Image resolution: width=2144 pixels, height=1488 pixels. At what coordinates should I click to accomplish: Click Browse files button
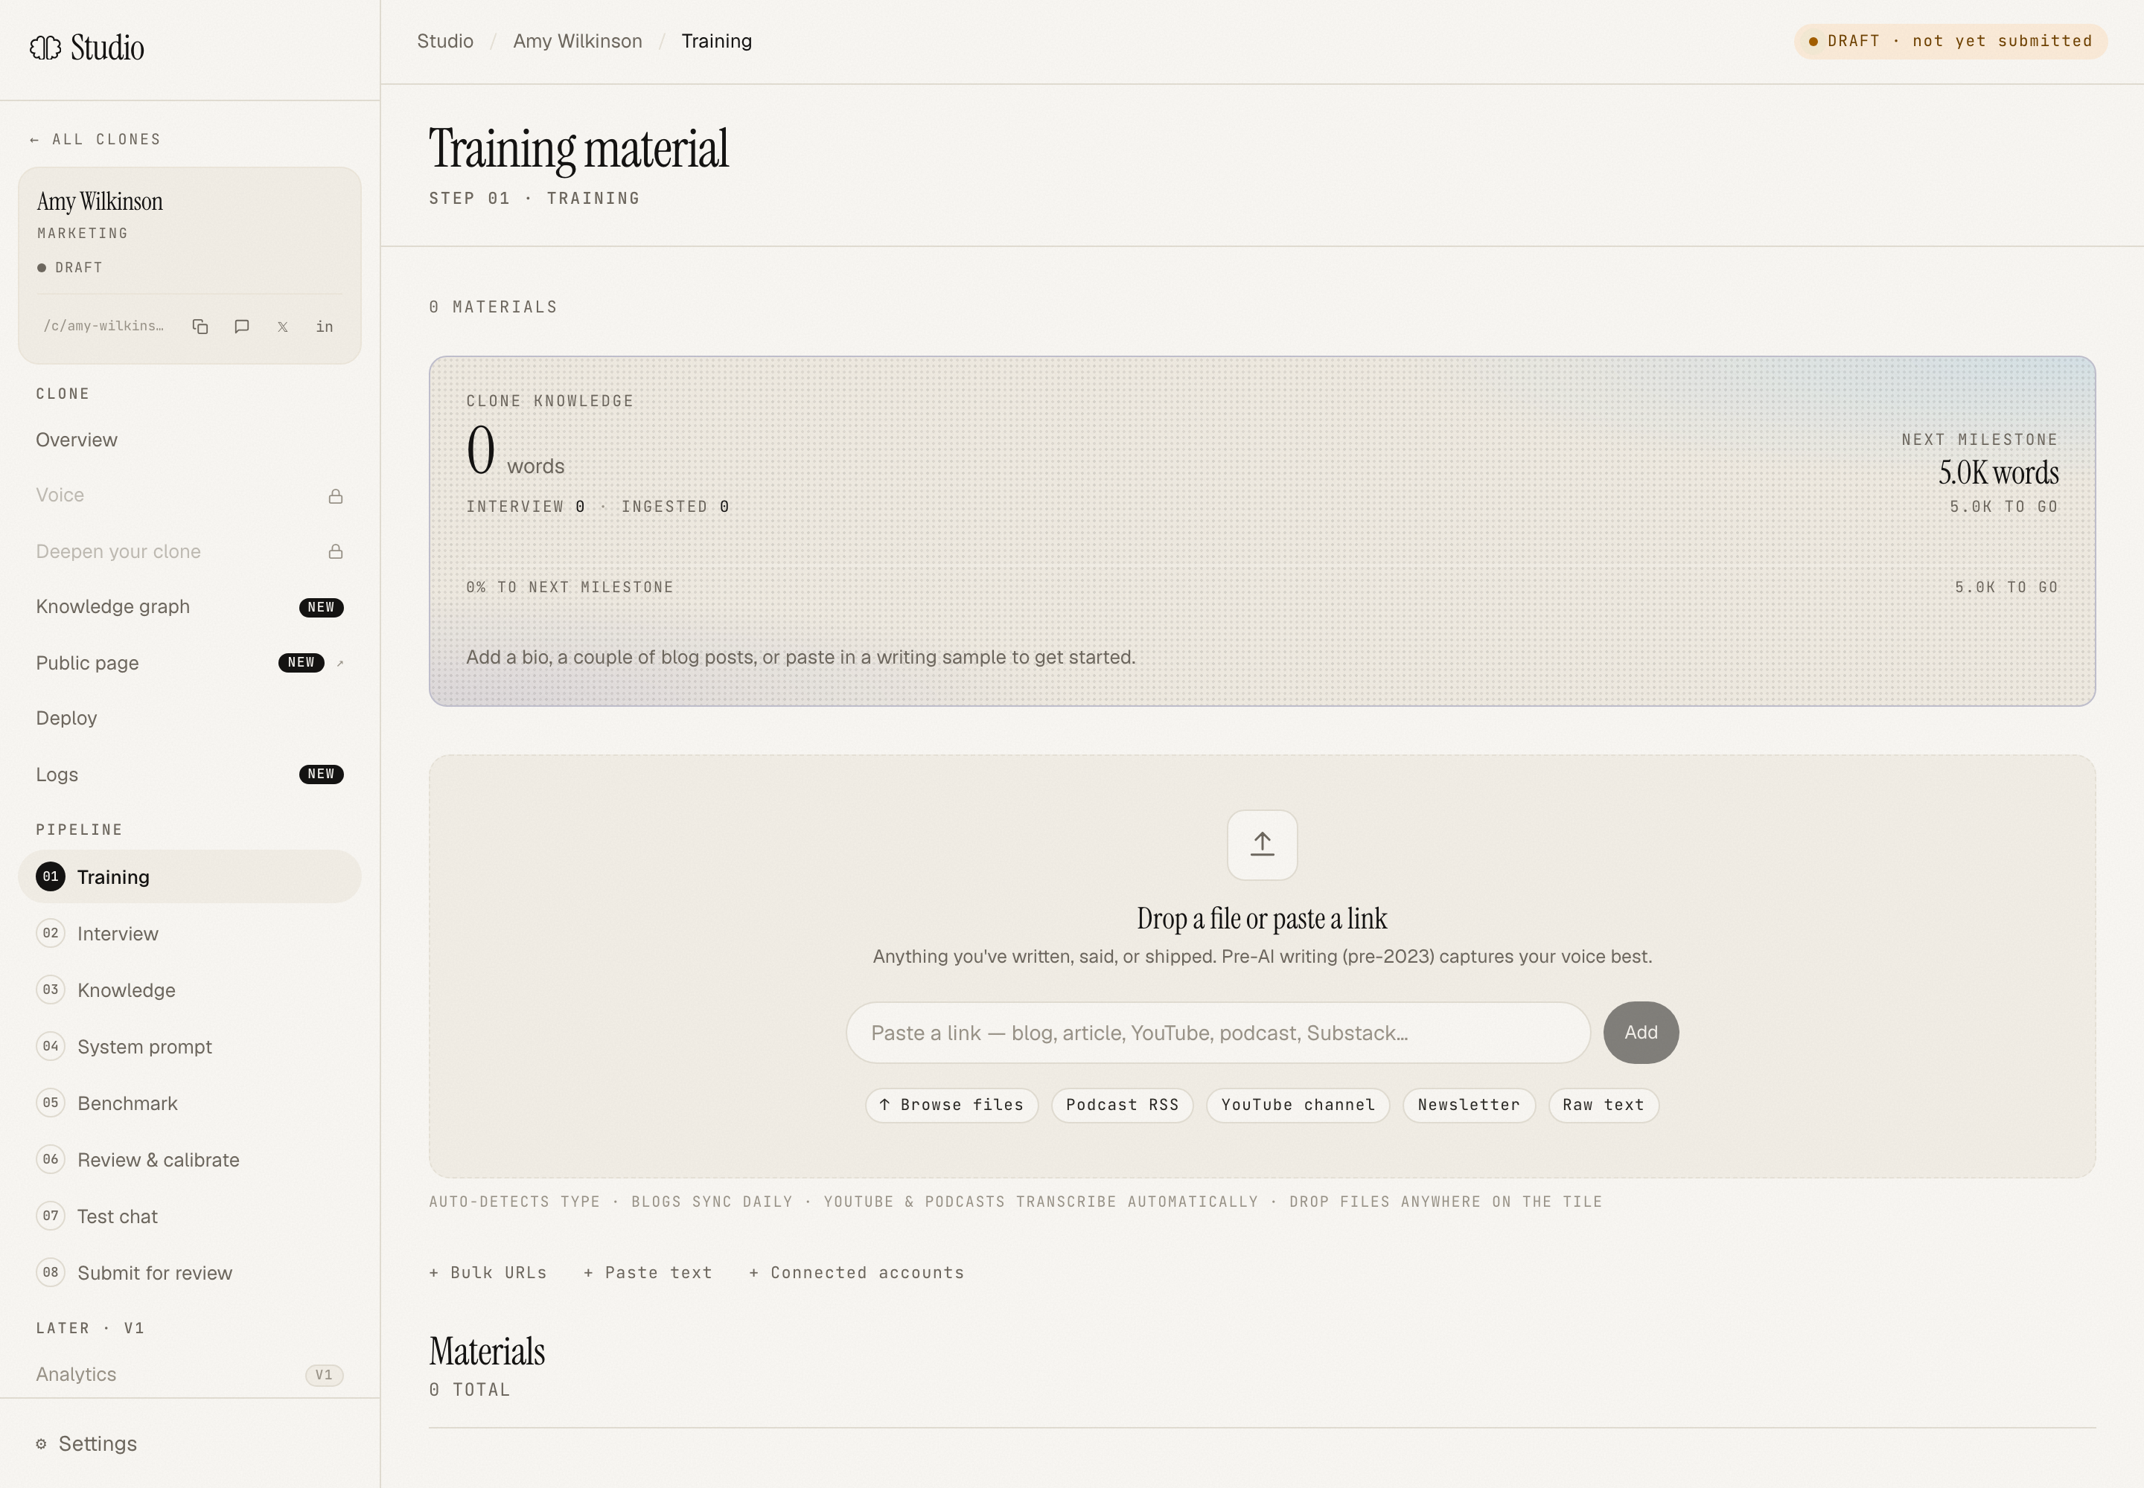click(x=951, y=1105)
